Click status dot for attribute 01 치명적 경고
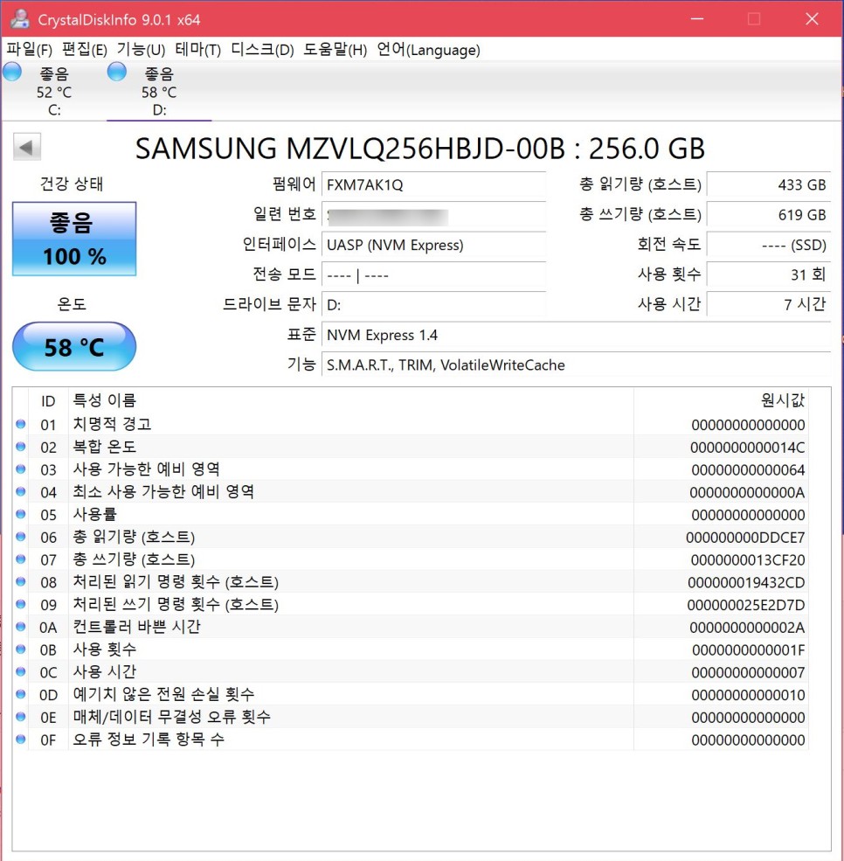The width and height of the screenshot is (844, 861). click(21, 424)
